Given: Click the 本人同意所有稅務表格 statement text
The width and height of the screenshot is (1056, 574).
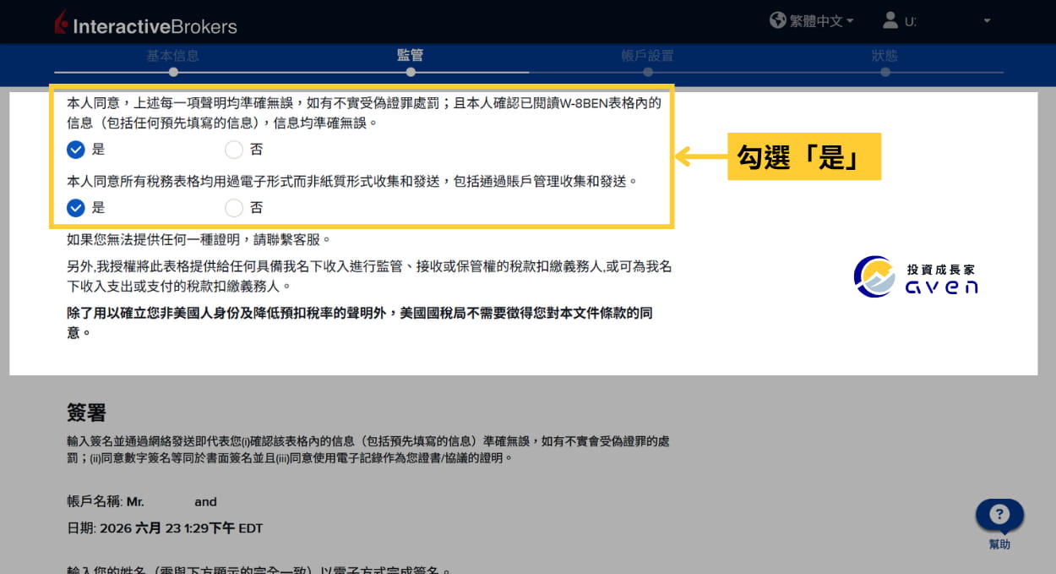Looking at the screenshot, I should click(352, 181).
